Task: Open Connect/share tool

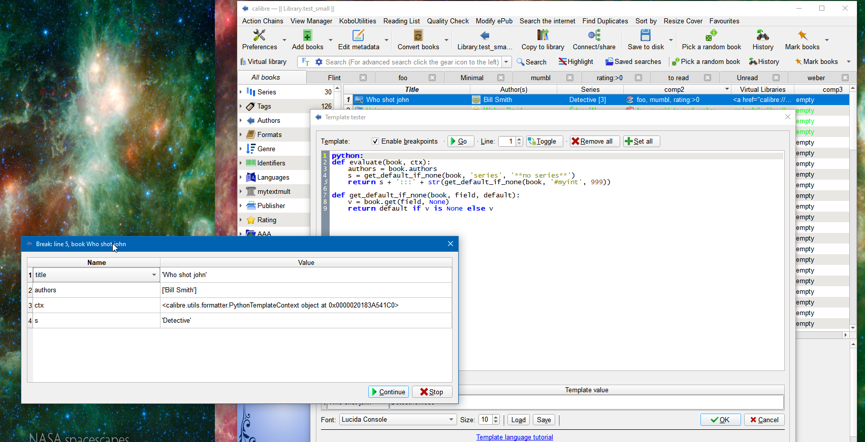Action: [594, 40]
